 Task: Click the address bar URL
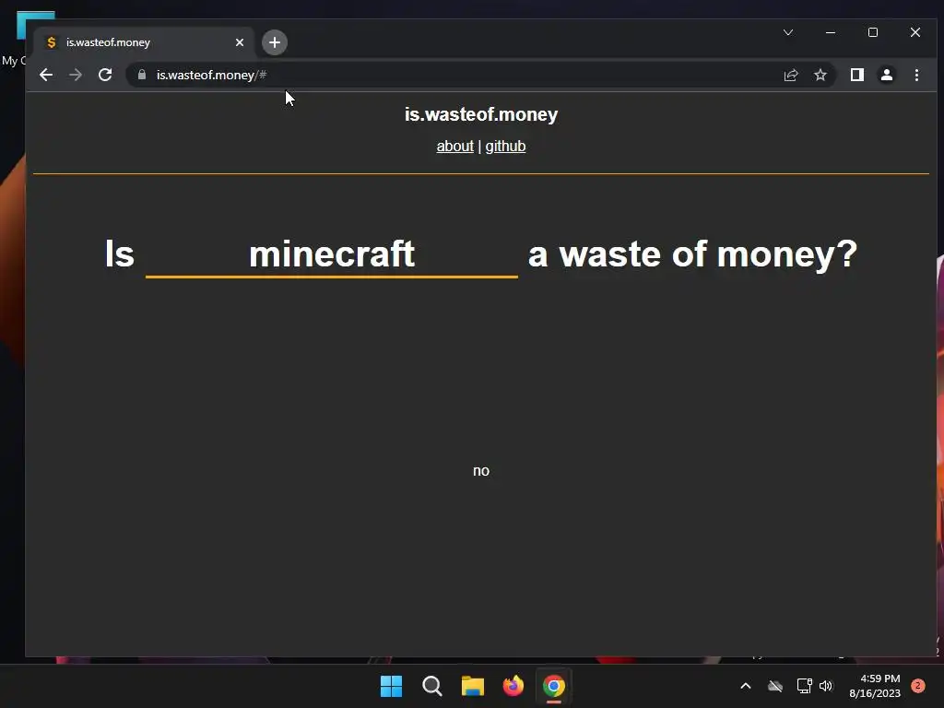tap(211, 75)
